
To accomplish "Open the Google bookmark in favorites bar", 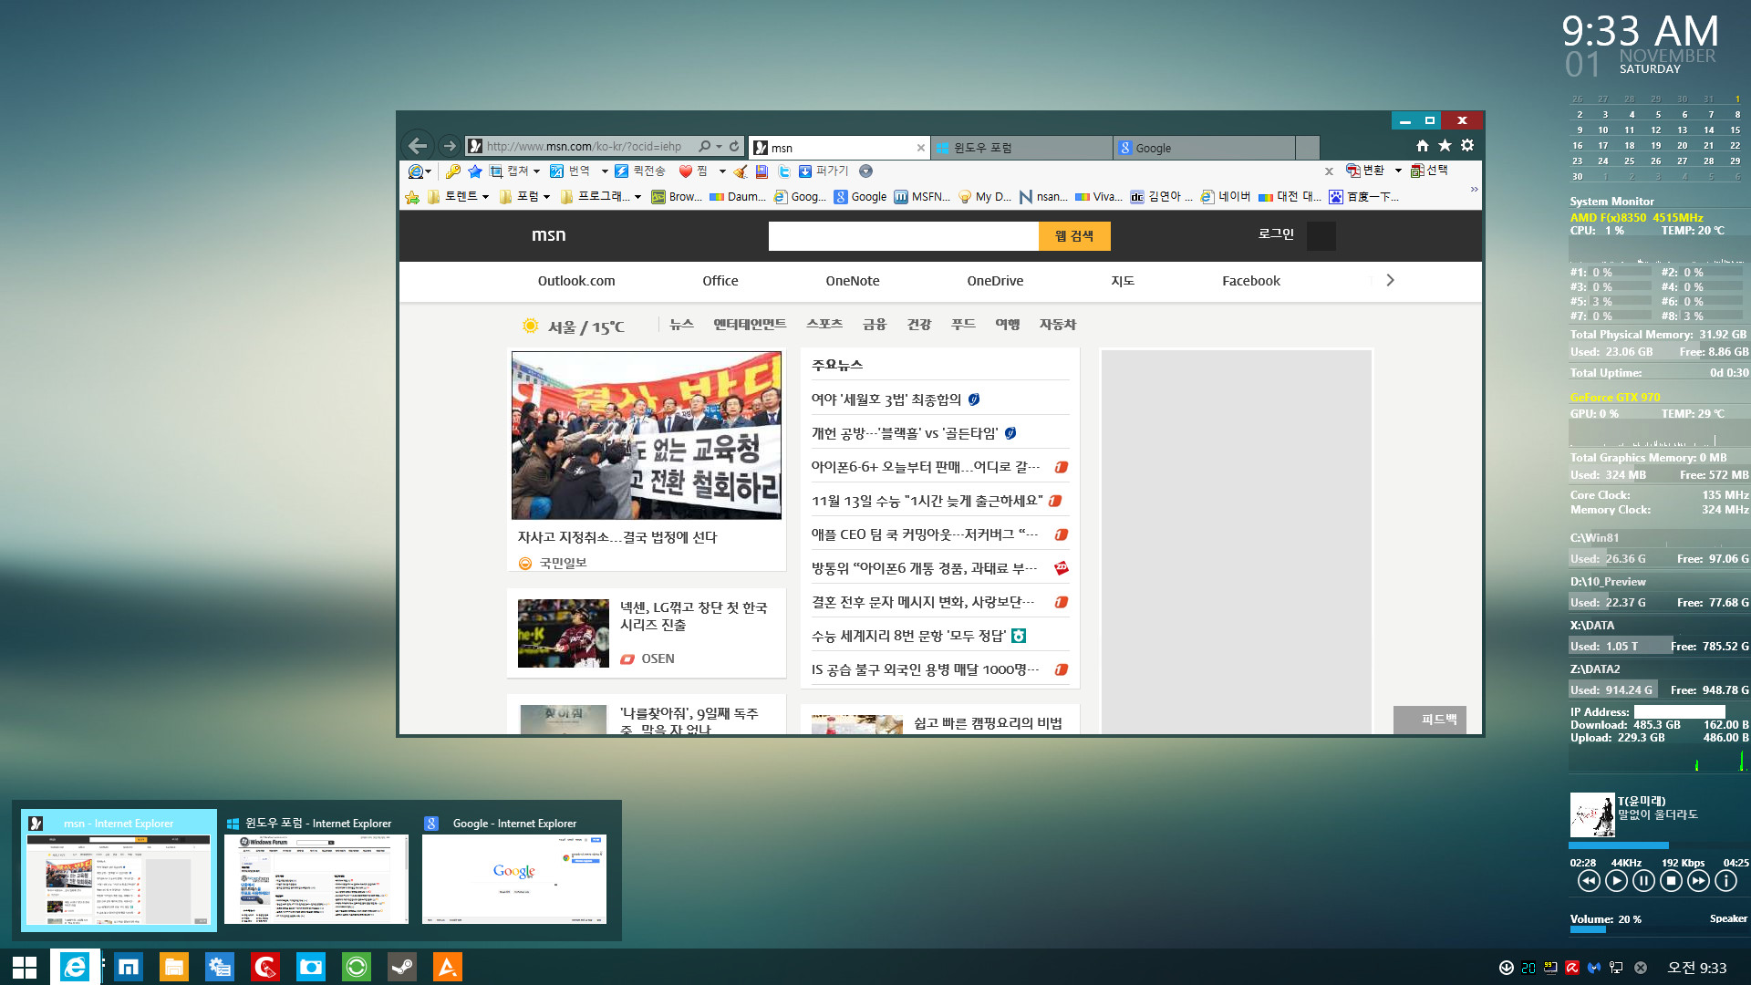I will pos(860,196).
